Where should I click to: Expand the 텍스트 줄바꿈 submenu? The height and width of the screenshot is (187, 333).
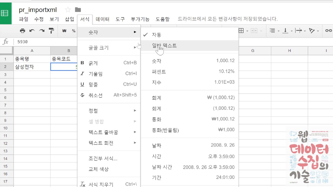[x=109, y=132]
